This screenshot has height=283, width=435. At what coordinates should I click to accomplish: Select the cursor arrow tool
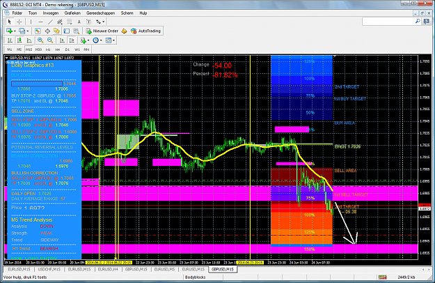(x=9, y=22)
